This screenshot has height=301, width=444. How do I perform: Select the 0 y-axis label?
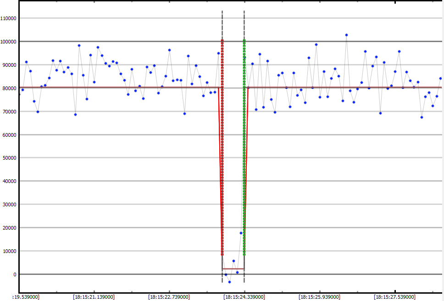tap(15, 274)
